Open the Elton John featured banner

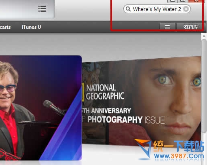tap(41, 108)
